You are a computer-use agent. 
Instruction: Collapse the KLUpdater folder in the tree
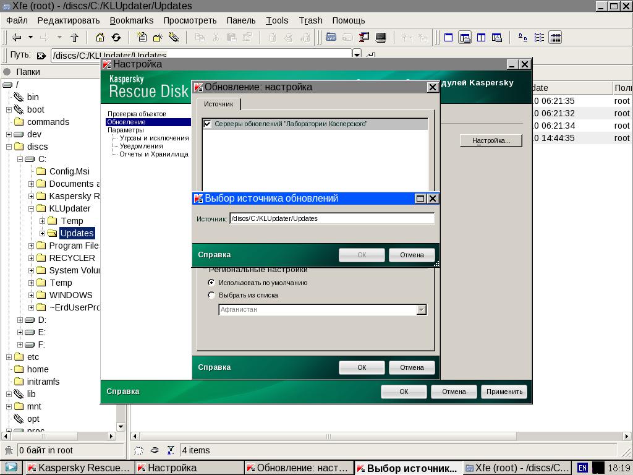[32, 208]
